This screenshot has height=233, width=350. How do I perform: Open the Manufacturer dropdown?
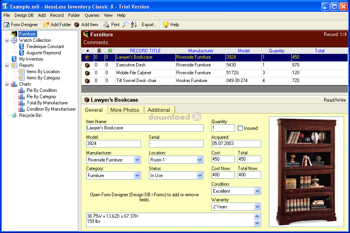point(137,160)
